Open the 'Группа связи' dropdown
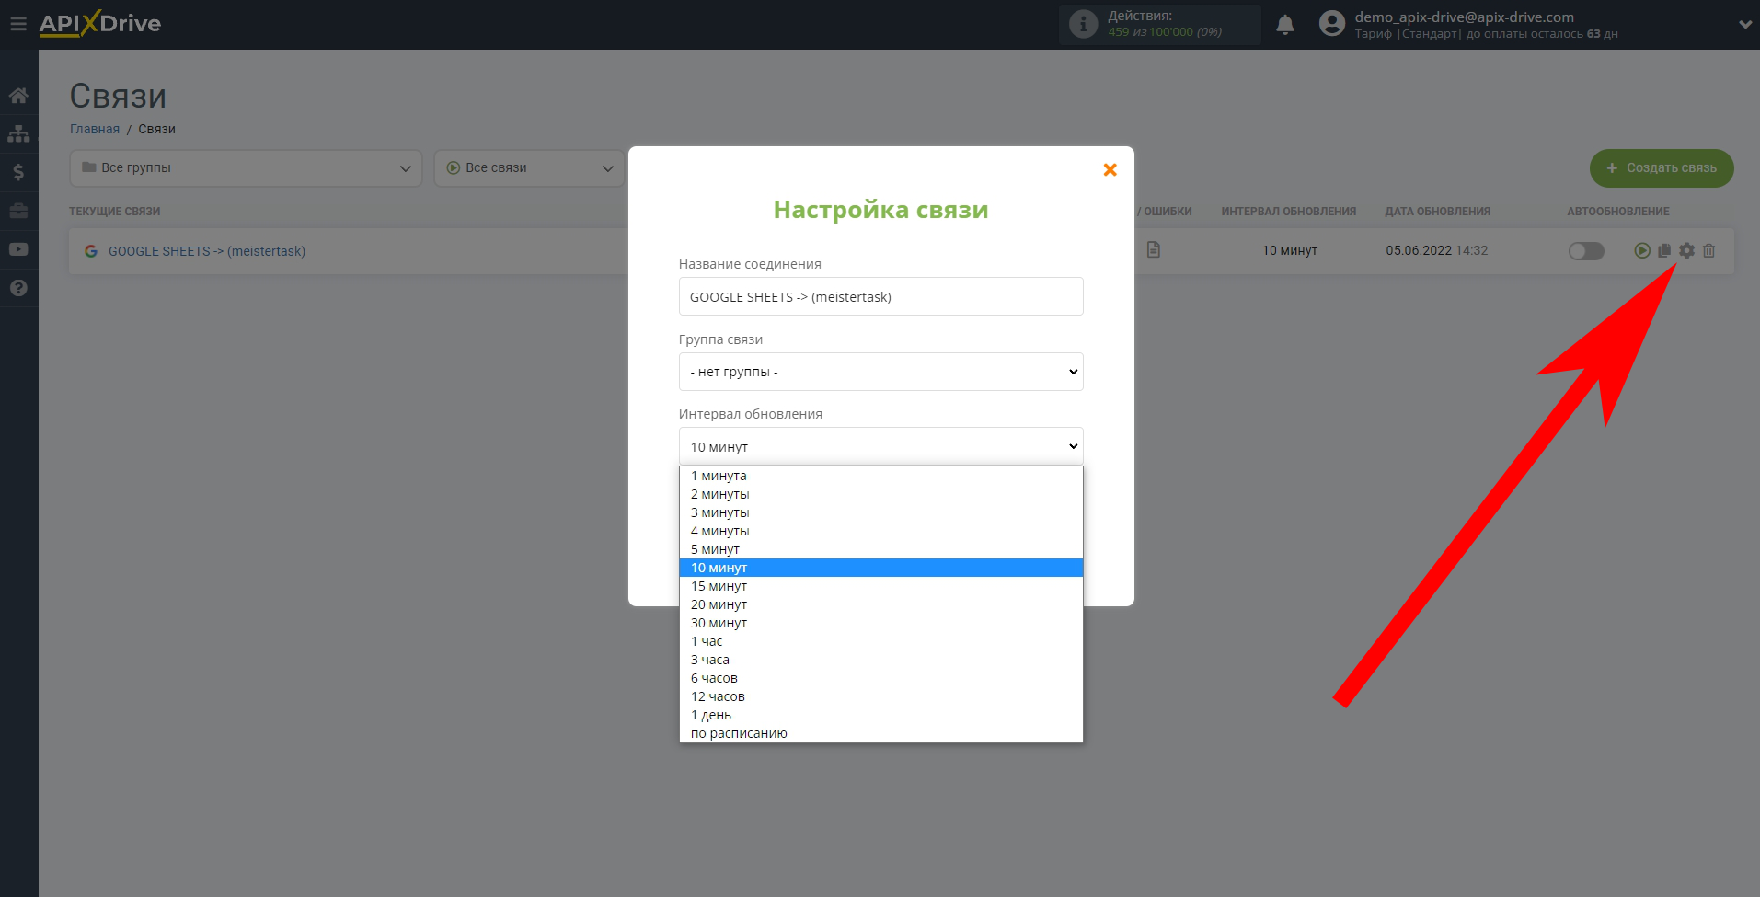 coord(880,372)
